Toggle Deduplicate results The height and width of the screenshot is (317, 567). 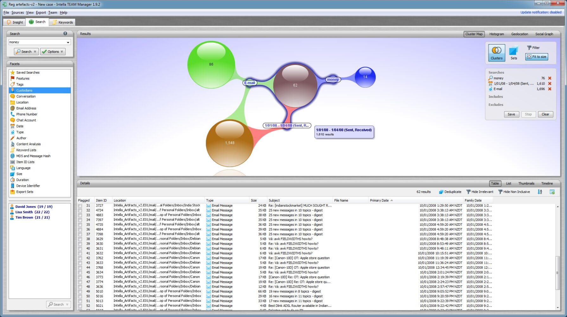[x=450, y=192]
